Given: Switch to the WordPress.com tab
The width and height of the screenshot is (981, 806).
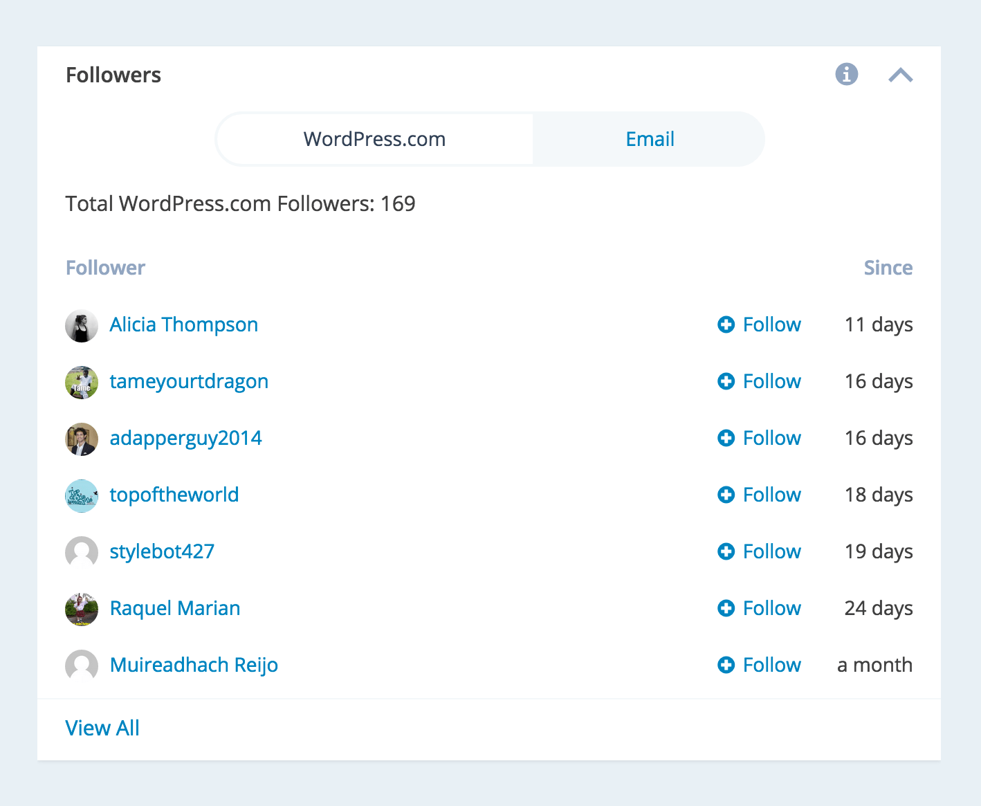Looking at the screenshot, I should (x=374, y=139).
